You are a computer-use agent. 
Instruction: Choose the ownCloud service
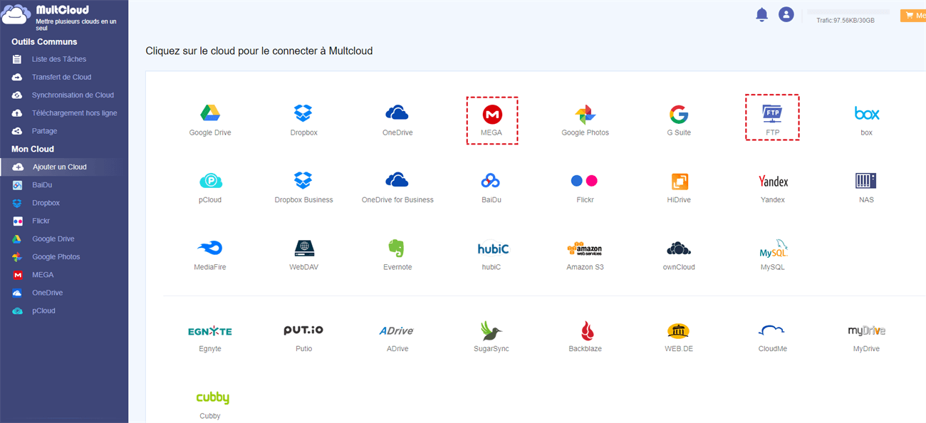point(679,249)
